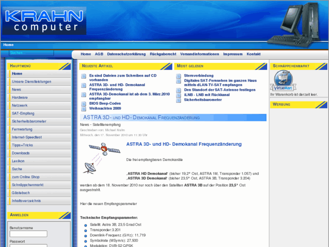The width and height of the screenshot is (329, 247).
Task: Click 'News - Satellitenempfang' category text
Action: coord(100,125)
